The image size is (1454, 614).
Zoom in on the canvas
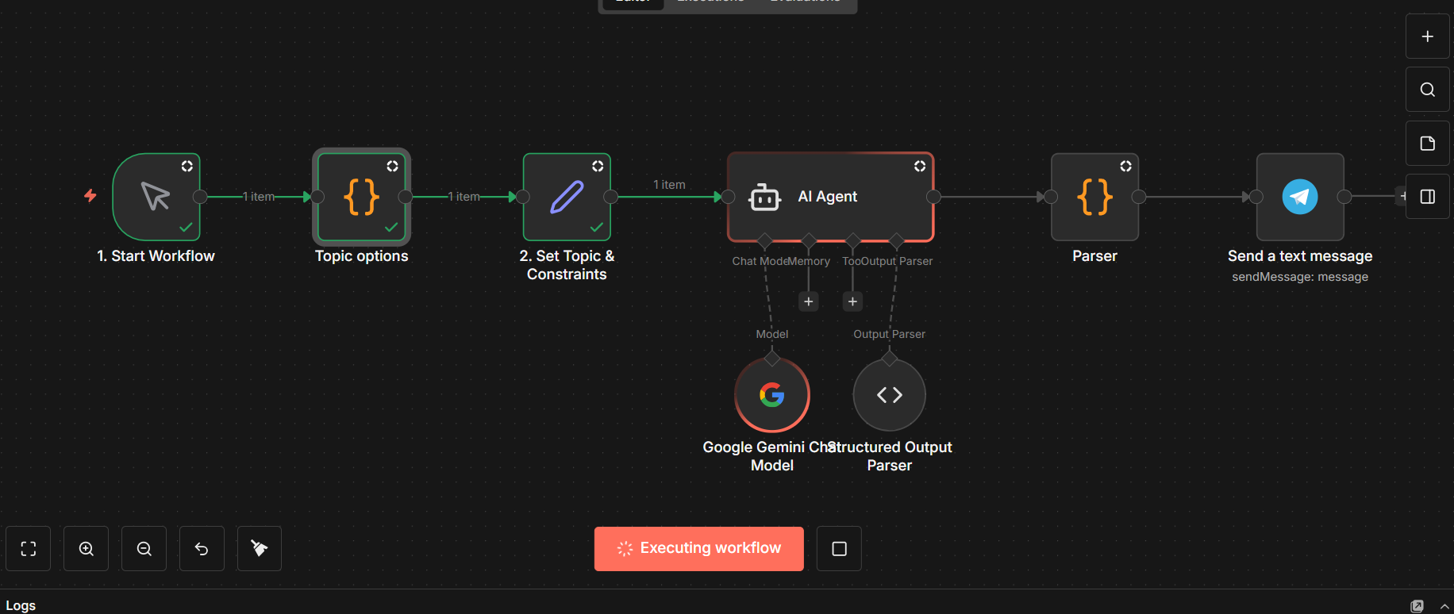[x=87, y=549]
